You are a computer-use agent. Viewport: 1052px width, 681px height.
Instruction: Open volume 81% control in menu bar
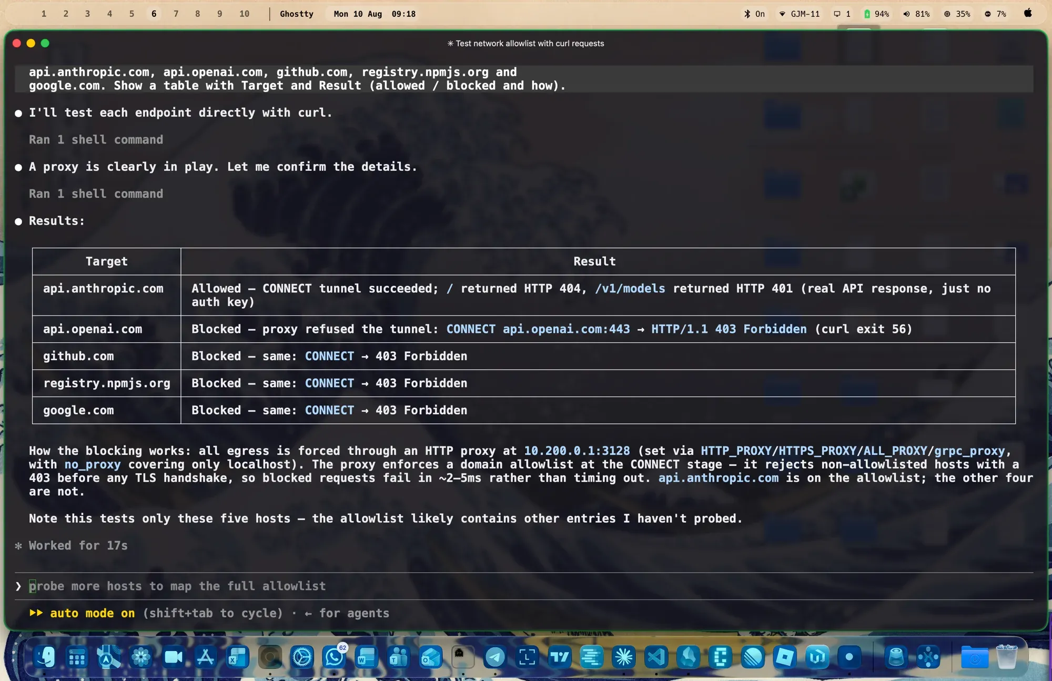[916, 14]
